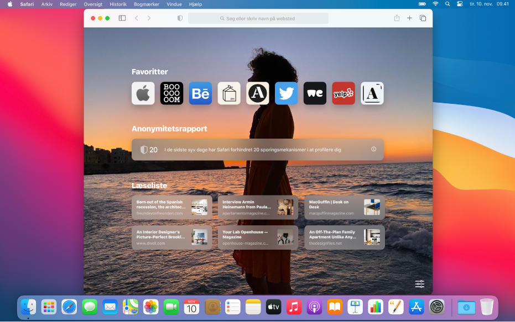515x322 pixels.
Task: Add a new tab with plus icon
Action: [x=409, y=18]
